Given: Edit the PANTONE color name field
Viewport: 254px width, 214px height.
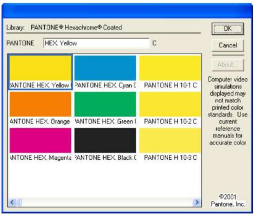Looking at the screenshot, I should pyautogui.click(x=97, y=43).
